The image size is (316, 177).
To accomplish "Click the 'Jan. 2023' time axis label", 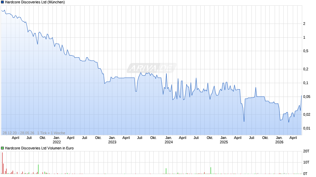I will (112, 140).
